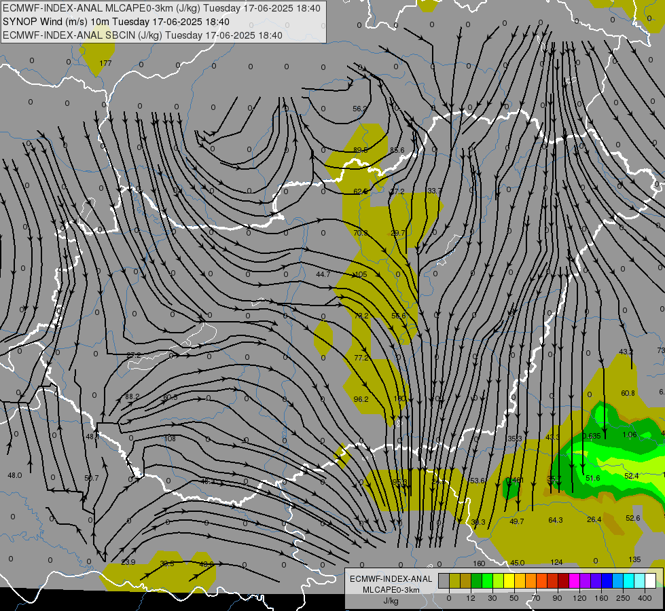Click the map value 96.2
The width and height of the screenshot is (665, 611).
(x=361, y=399)
